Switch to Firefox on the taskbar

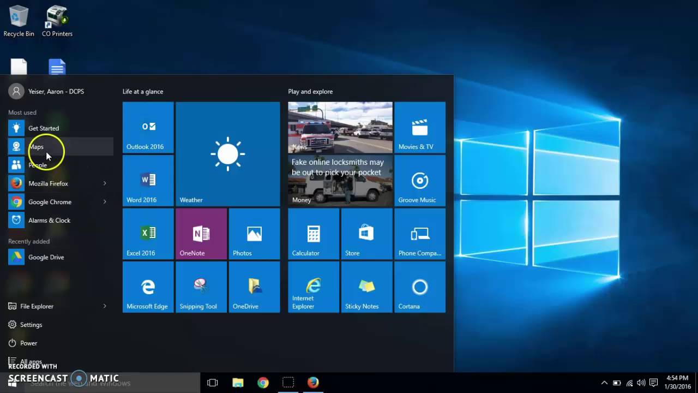tap(313, 383)
